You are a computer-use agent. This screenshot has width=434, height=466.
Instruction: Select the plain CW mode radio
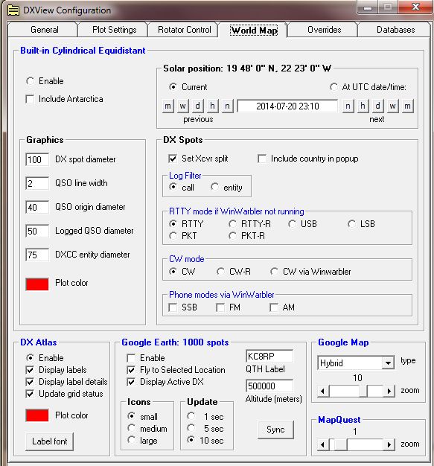[173, 272]
